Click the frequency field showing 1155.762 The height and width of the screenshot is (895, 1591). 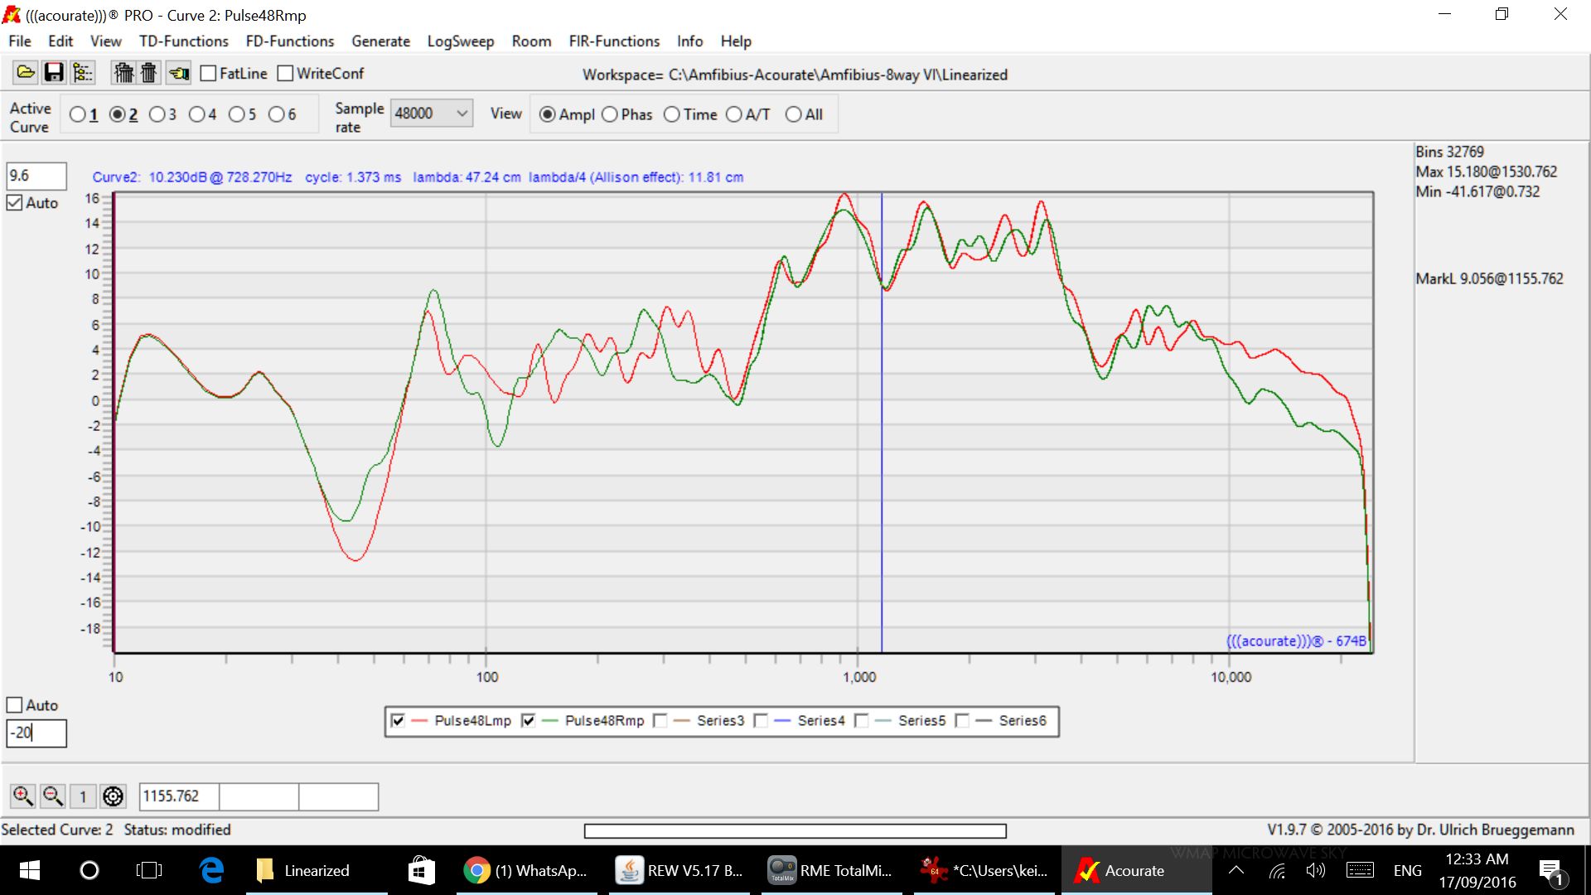click(179, 796)
